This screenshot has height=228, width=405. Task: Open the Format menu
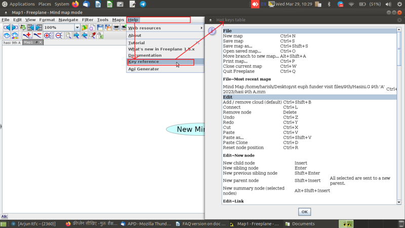(x=47, y=20)
